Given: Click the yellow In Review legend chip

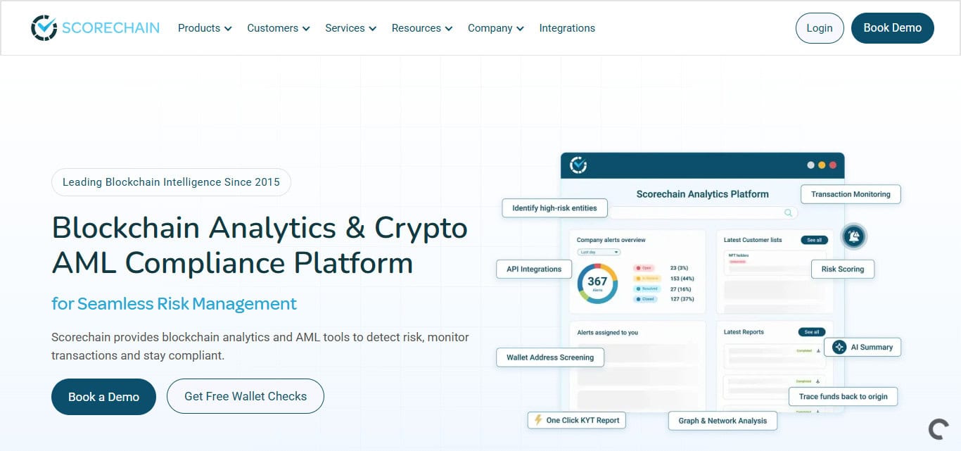Looking at the screenshot, I should [646, 279].
